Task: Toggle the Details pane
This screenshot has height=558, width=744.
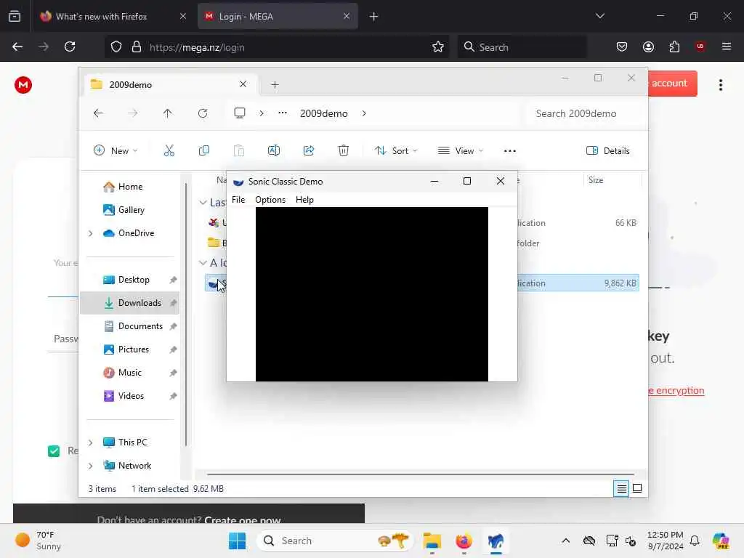Action: click(x=608, y=151)
